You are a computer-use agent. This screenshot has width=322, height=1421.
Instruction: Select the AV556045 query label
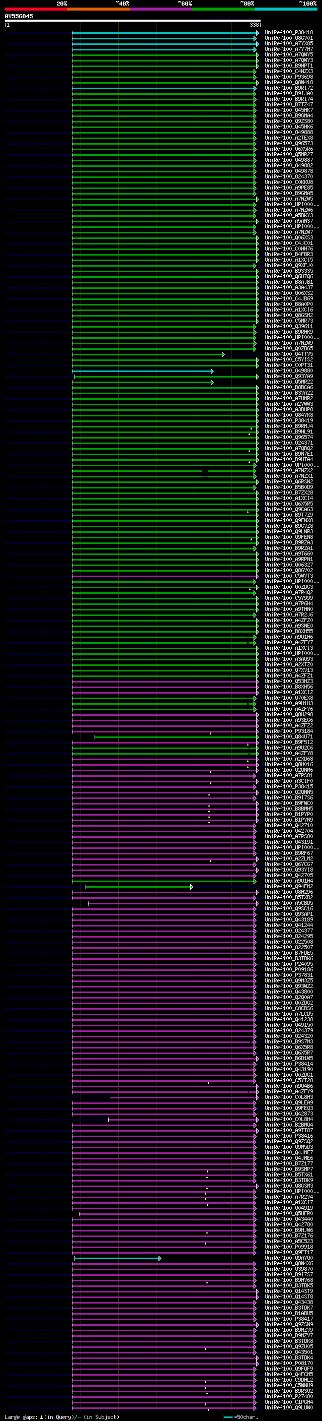point(19,16)
